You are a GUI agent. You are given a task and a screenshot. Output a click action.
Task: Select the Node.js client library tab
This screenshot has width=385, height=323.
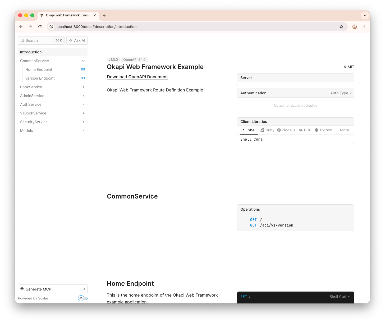286,130
